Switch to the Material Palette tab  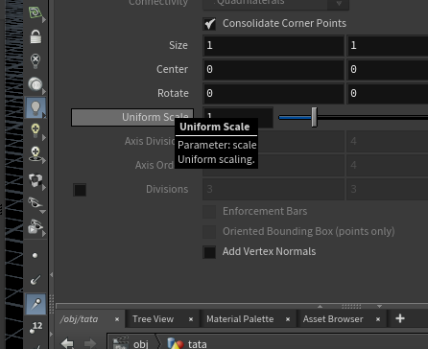(240, 319)
